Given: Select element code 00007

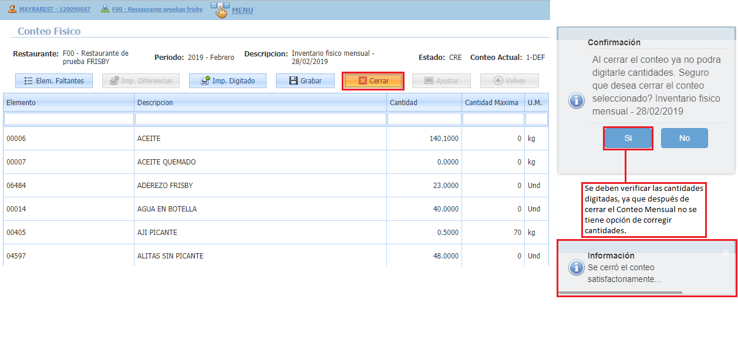Looking at the screenshot, I should (69, 162).
